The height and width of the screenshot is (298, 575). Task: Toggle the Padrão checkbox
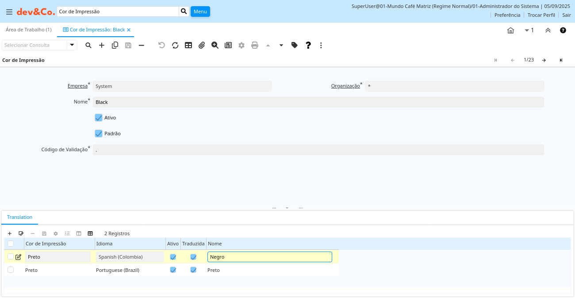pyautogui.click(x=99, y=134)
